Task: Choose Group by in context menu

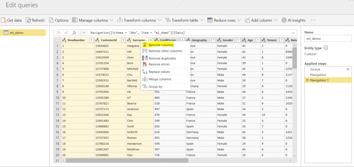Action: pyautogui.click(x=155, y=87)
